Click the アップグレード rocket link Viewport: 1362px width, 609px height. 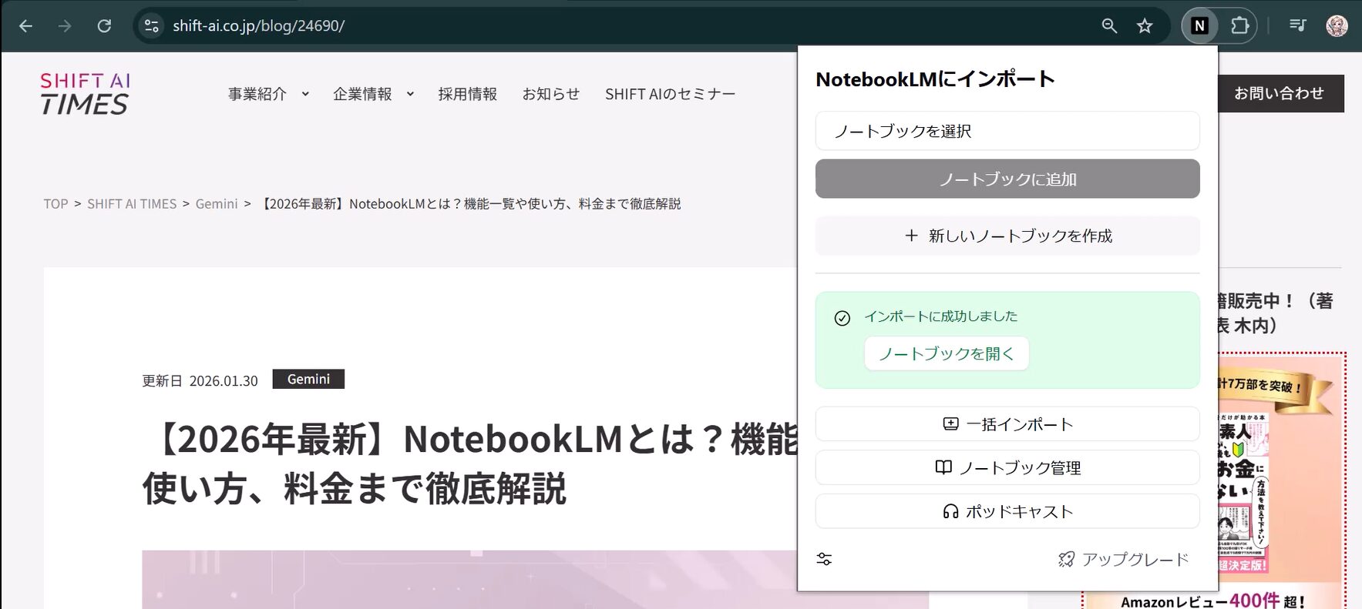(1124, 559)
